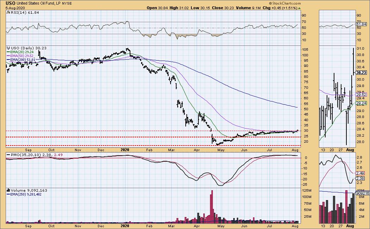Screen dimensions: 370x229
Task: Click the green boxed EMA tag '29.24'
Action: (x=361, y=103)
